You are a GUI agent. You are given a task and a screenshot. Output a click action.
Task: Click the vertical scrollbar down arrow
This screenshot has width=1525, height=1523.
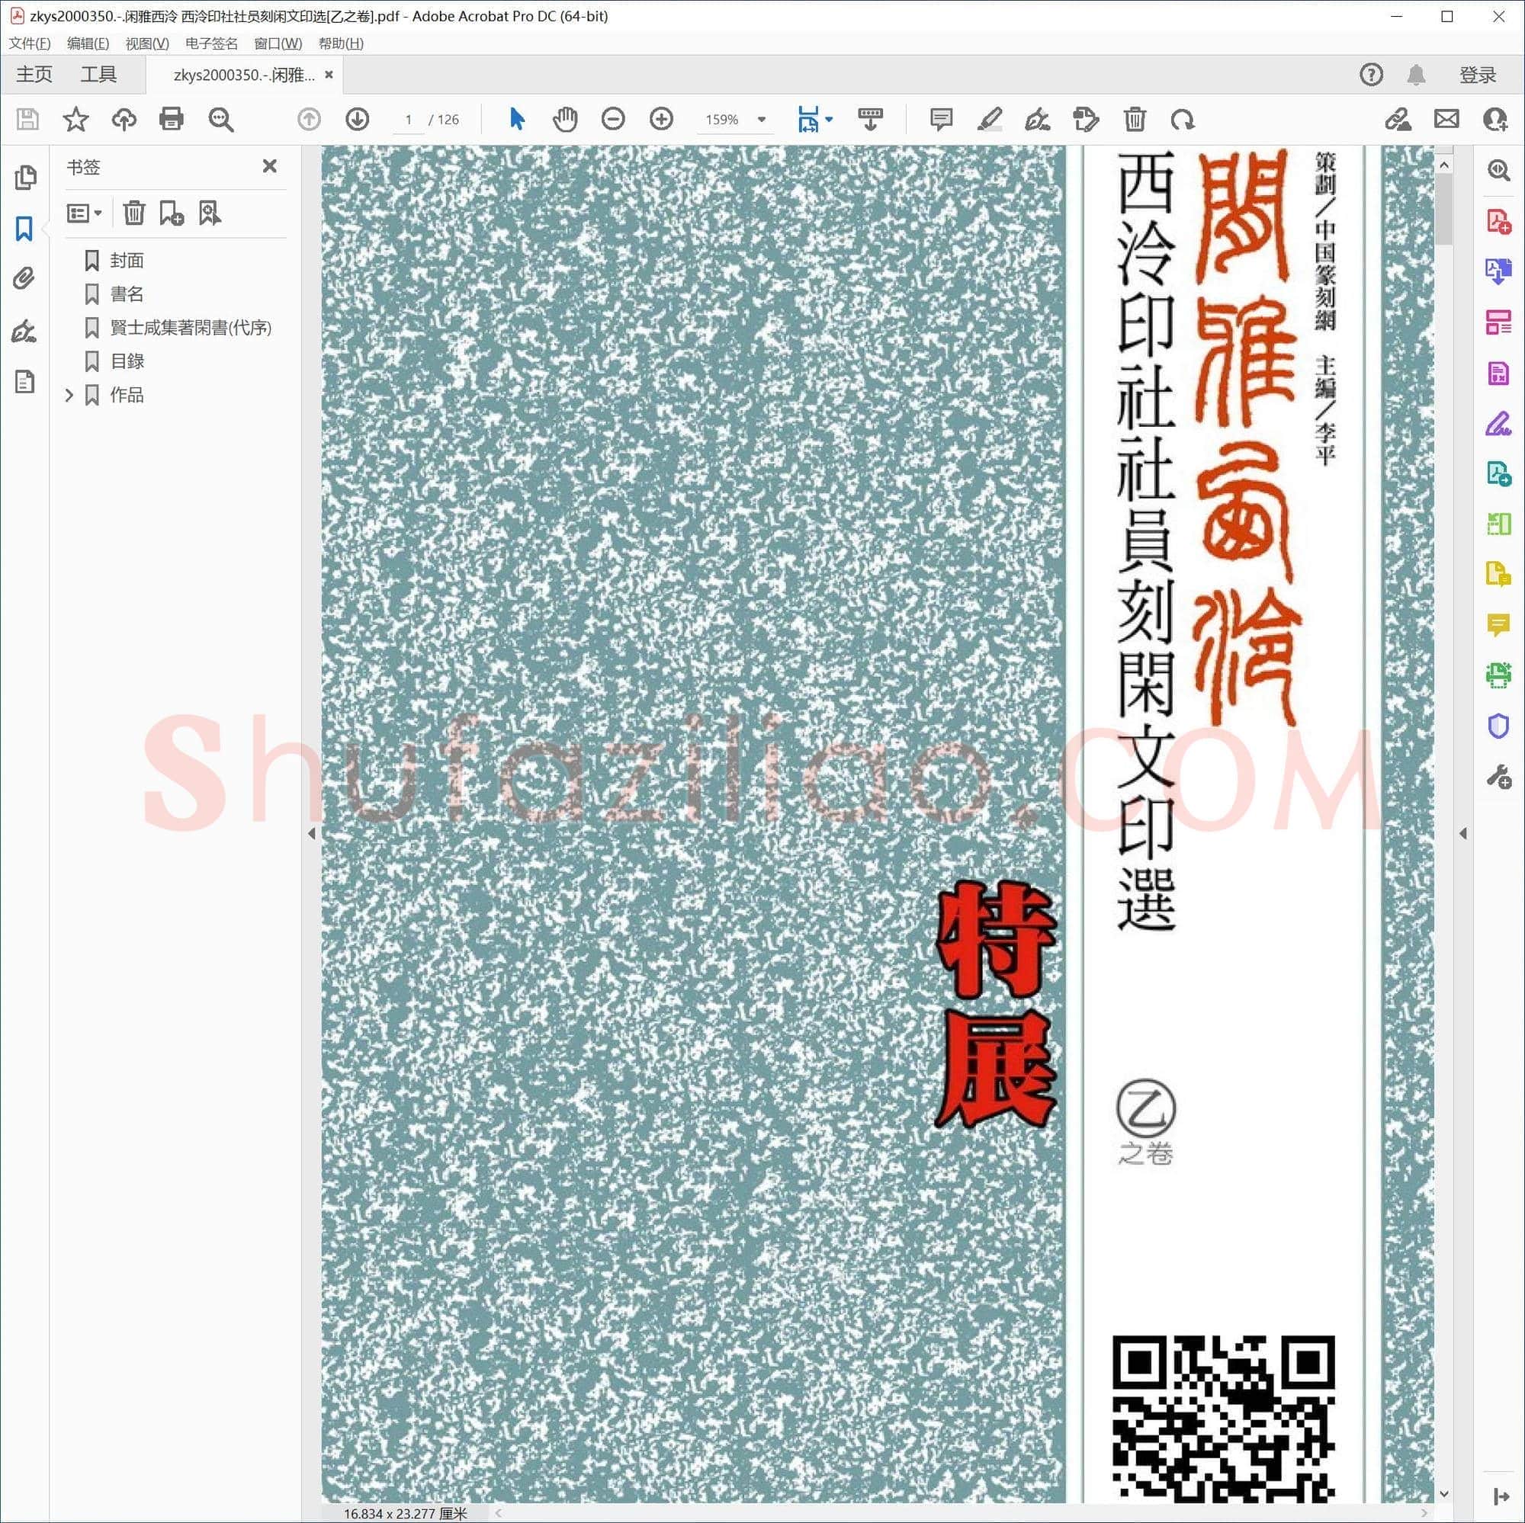click(1443, 1494)
